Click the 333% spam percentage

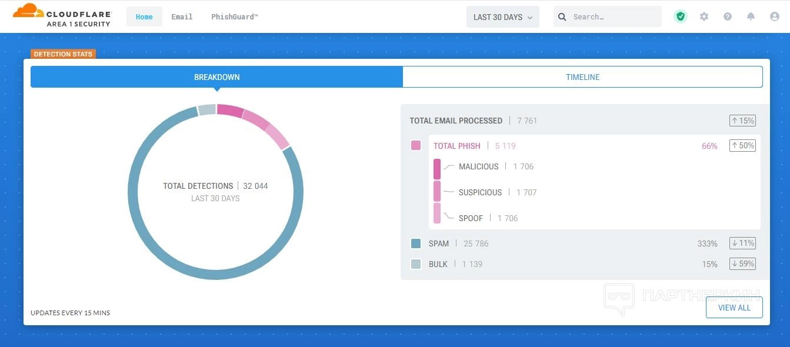(x=708, y=243)
